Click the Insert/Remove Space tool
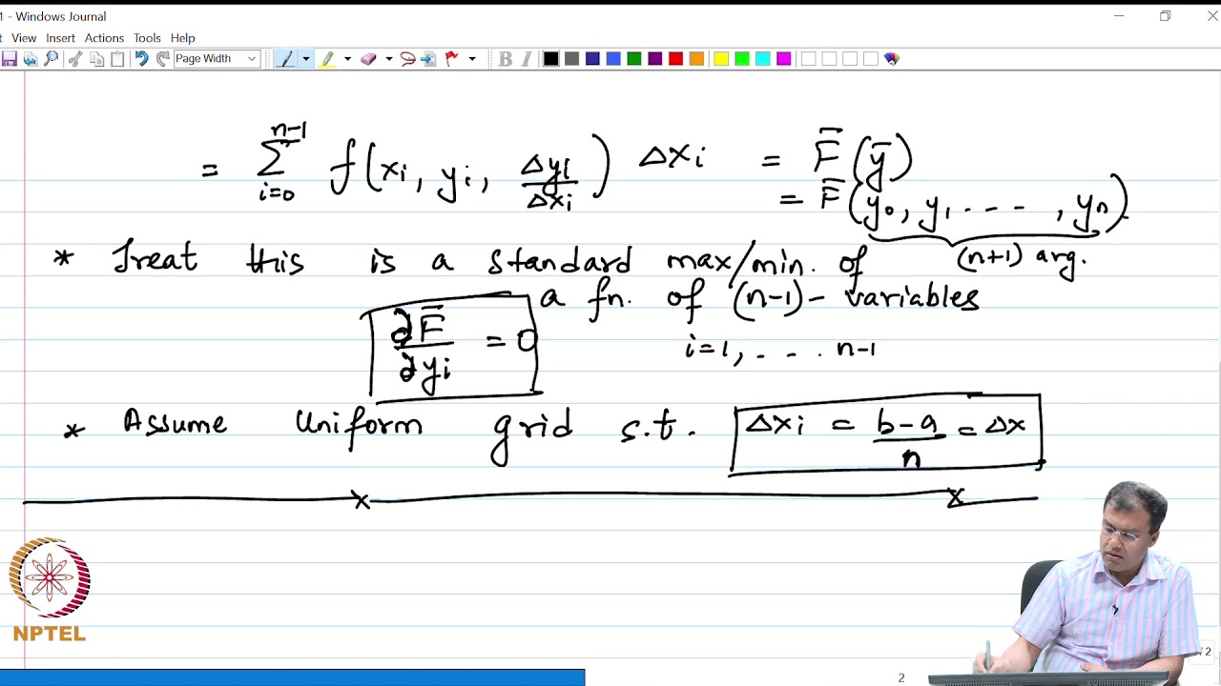Screen dimensions: 1221x686 click(x=428, y=59)
